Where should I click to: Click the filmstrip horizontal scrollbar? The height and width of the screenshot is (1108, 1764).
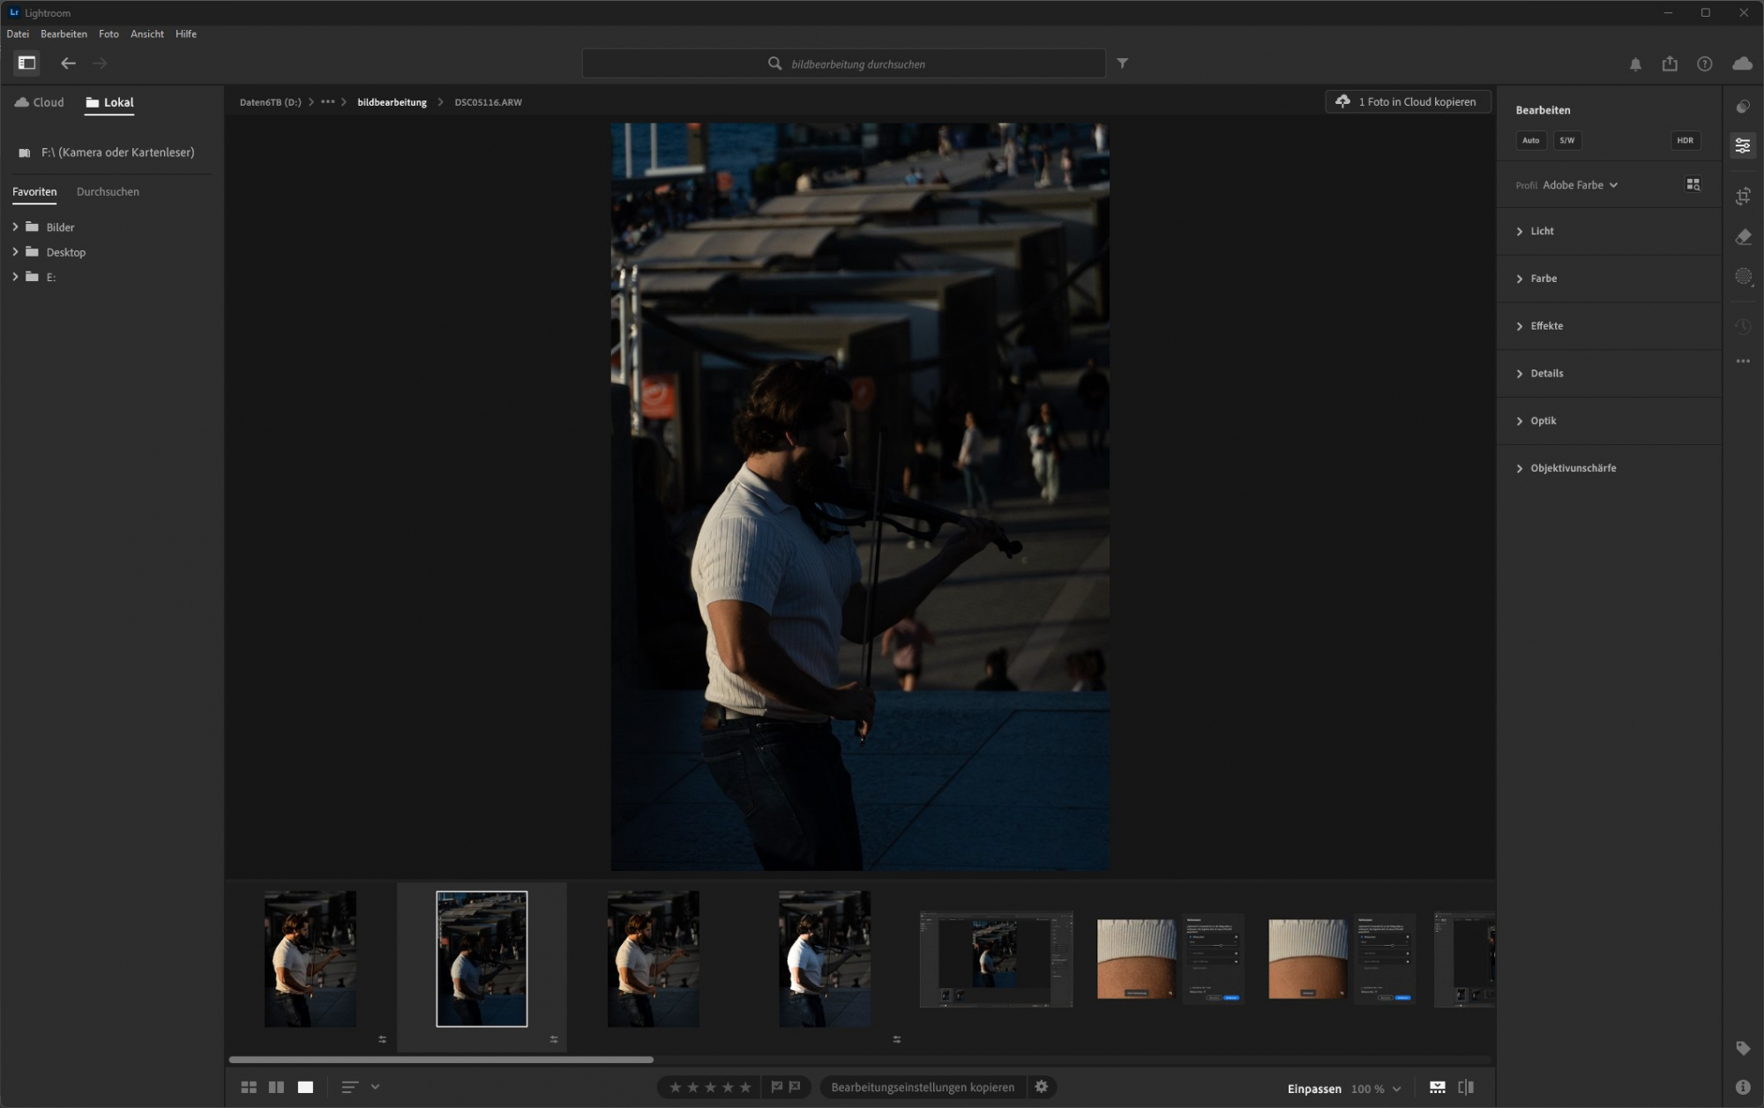(441, 1060)
